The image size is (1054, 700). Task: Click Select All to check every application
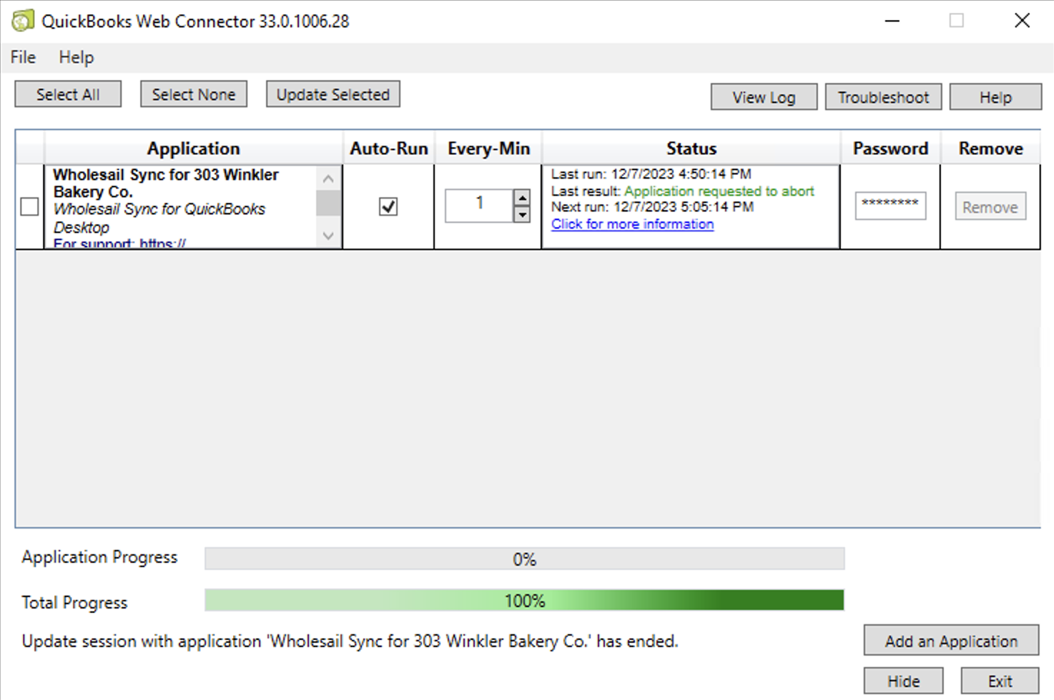(x=67, y=94)
